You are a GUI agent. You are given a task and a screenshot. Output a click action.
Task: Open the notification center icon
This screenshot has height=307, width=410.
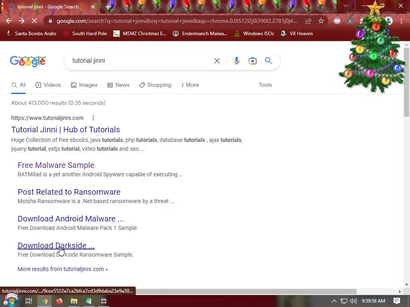[x=397, y=301]
